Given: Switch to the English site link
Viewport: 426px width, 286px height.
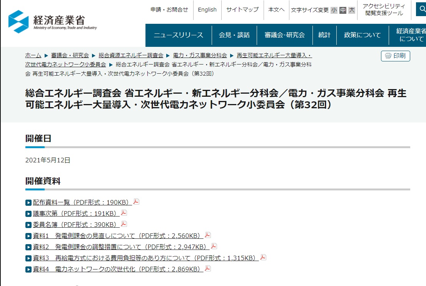Looking at the screenshot, I should pos(207,10).
